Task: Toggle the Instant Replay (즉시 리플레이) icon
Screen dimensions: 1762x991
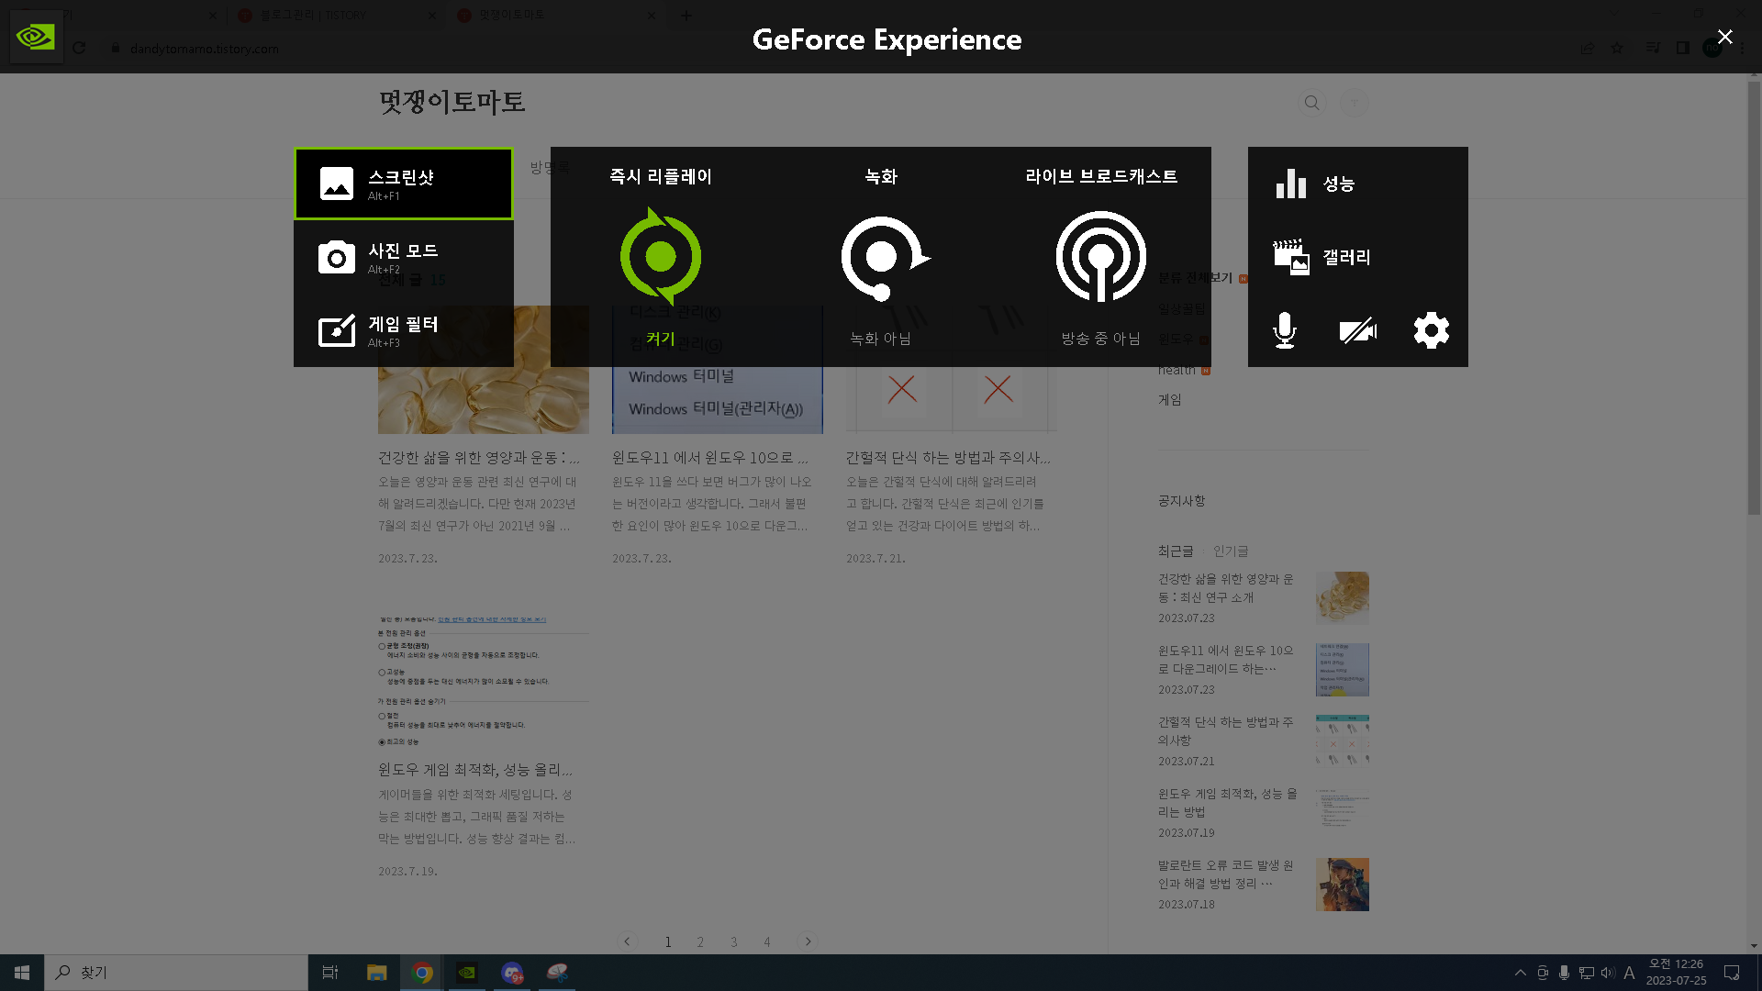Action: coord(661,256)
